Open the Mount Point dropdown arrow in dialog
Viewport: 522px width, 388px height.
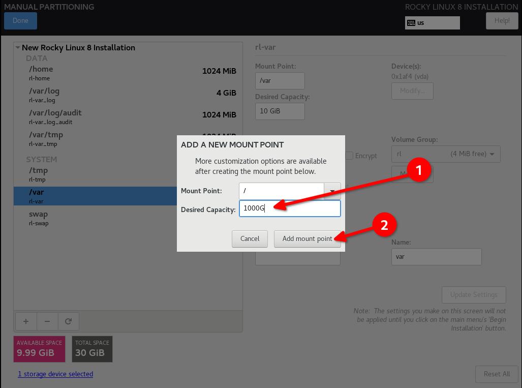(332, 191)
